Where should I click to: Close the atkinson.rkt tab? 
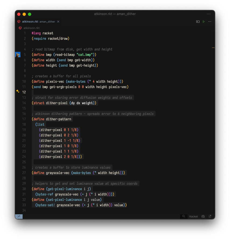pos(58,22)
